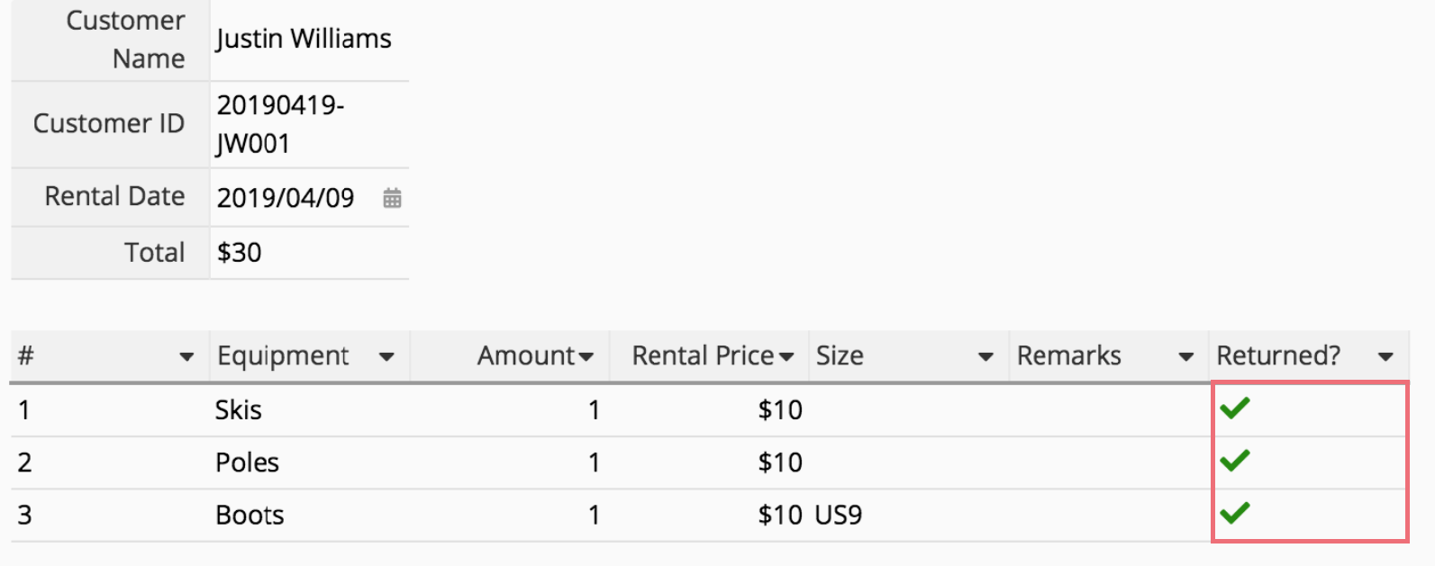
Task: Click the Customer ID value field
Action: click(x=310, y=124)
